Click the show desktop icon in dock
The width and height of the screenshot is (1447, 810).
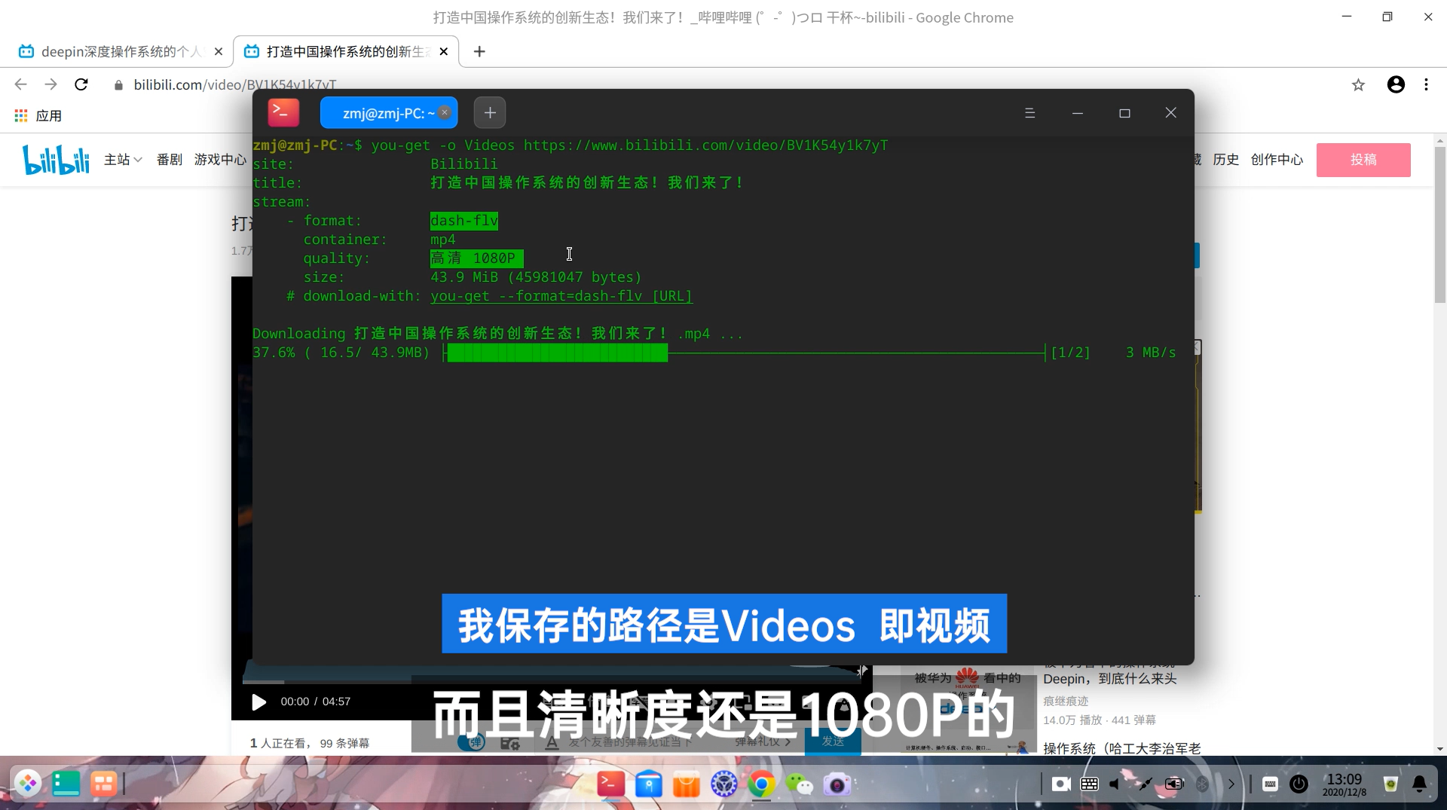(x=66, y=784)
